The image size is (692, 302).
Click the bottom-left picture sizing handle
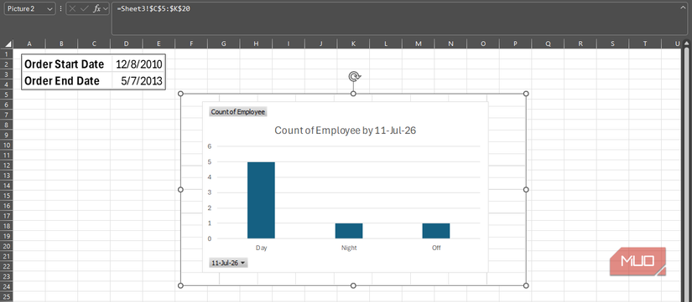click(x=180, y=286)
